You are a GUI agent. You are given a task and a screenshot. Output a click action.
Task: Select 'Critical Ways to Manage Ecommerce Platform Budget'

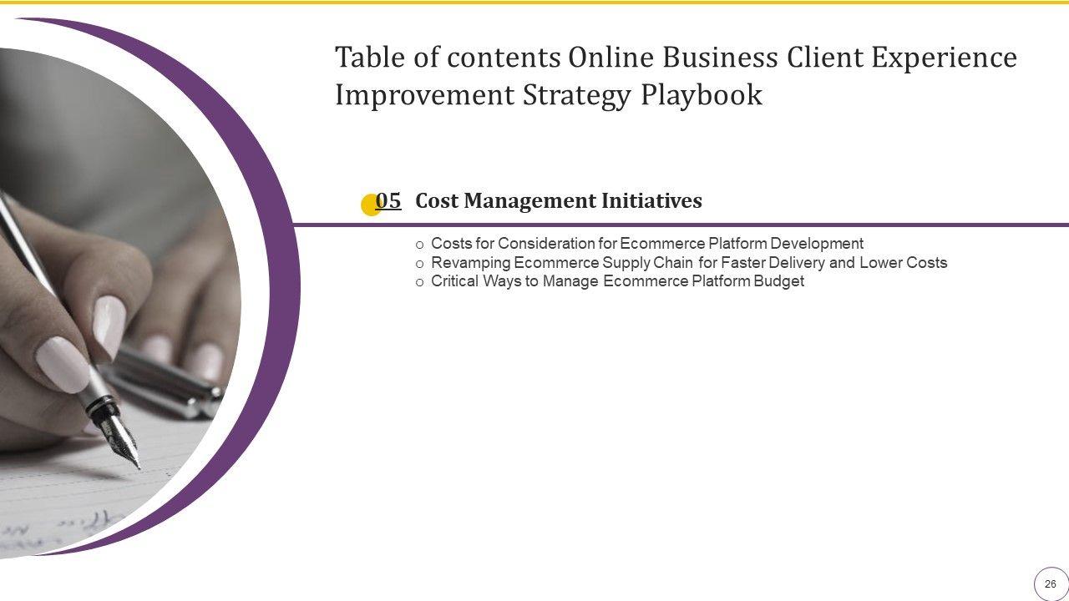617,281
